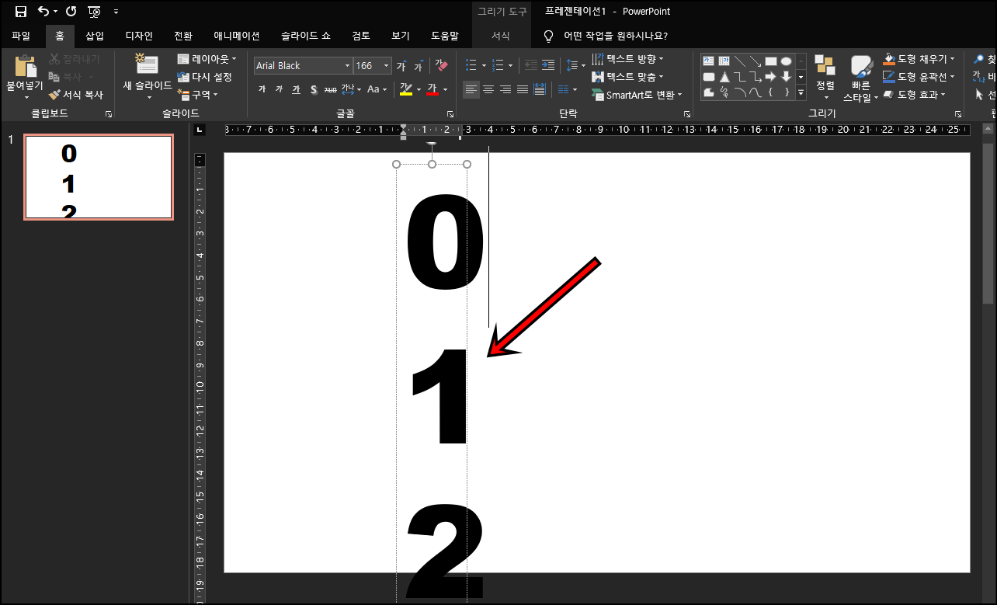Toggle justify text alignment
The height and width of the screenshot is (605, 997).
point(523,89)
